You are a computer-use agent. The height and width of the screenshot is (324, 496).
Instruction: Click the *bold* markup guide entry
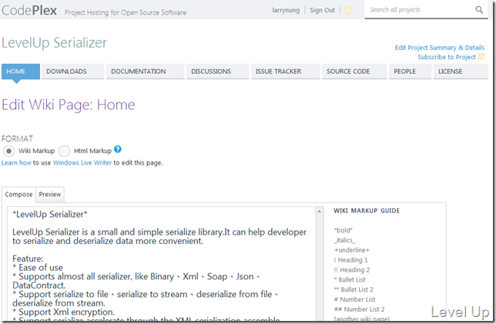(x=344, y=230)
